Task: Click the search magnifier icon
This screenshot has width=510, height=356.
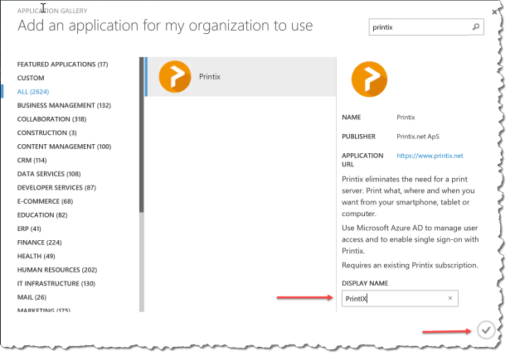Action: click(x=475, y=27)
